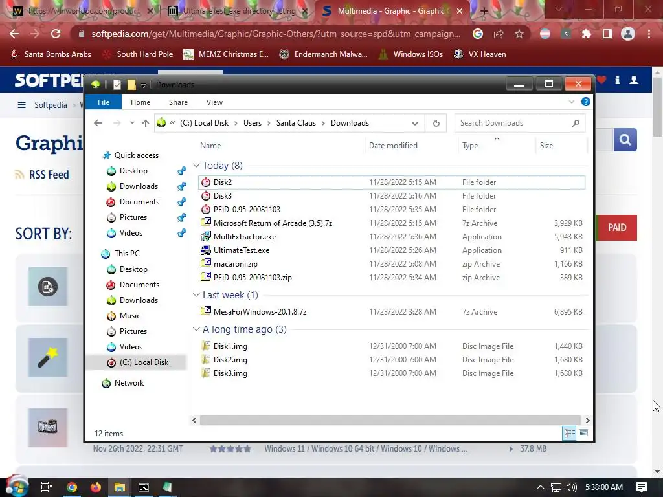663x497 pixels.
Task: Open pinned Downloads under Quick access
Action: 139,186
